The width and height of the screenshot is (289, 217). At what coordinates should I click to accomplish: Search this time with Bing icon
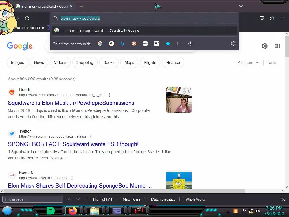(123, 44)
